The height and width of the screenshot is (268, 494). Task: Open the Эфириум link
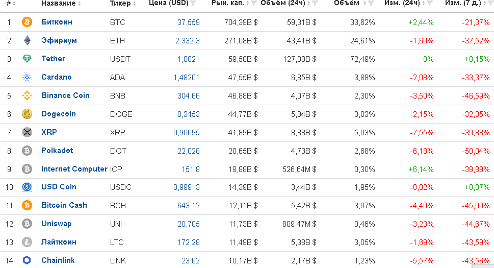[x=59, y=41]
